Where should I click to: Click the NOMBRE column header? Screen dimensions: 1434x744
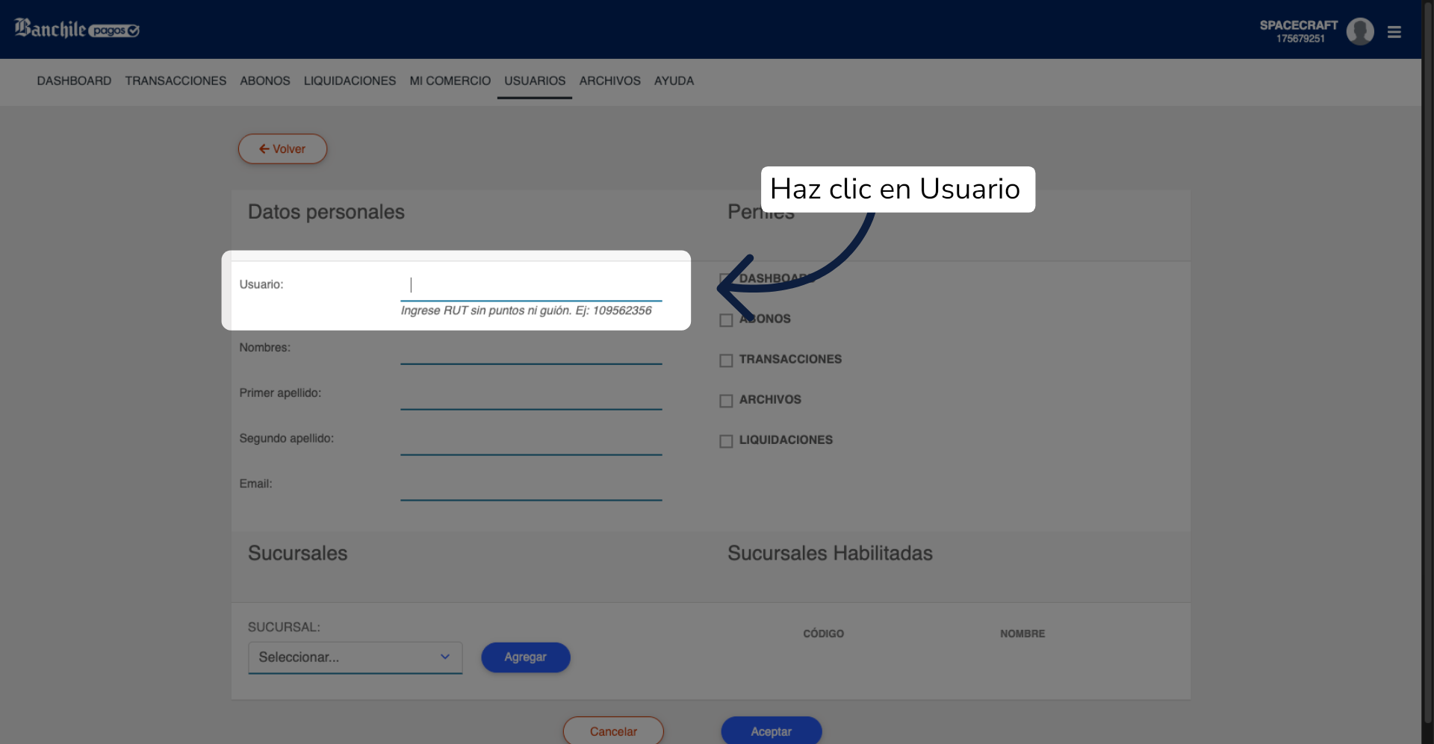1022,634
